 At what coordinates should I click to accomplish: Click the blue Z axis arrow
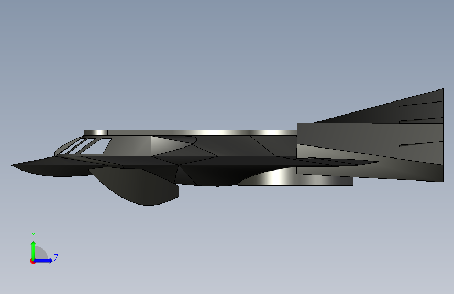[x=43, y=261]
